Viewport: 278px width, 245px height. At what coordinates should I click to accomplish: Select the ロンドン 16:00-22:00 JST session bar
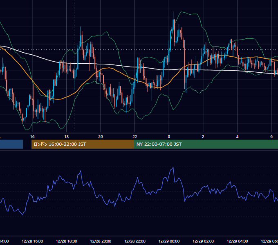tap(83, 144)
